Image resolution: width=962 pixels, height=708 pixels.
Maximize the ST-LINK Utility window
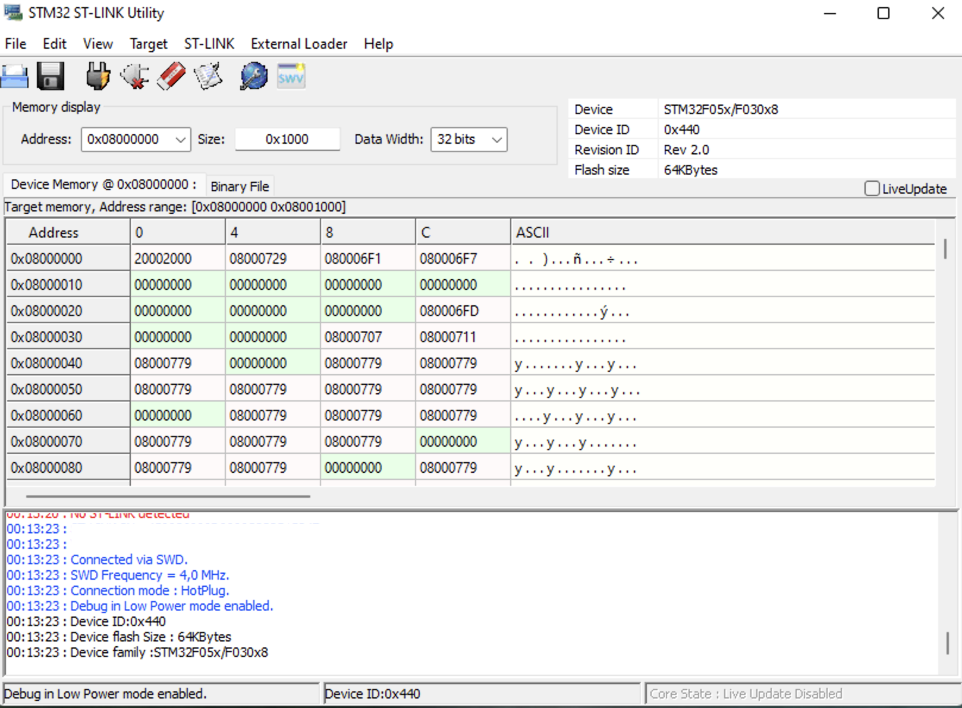884,13
